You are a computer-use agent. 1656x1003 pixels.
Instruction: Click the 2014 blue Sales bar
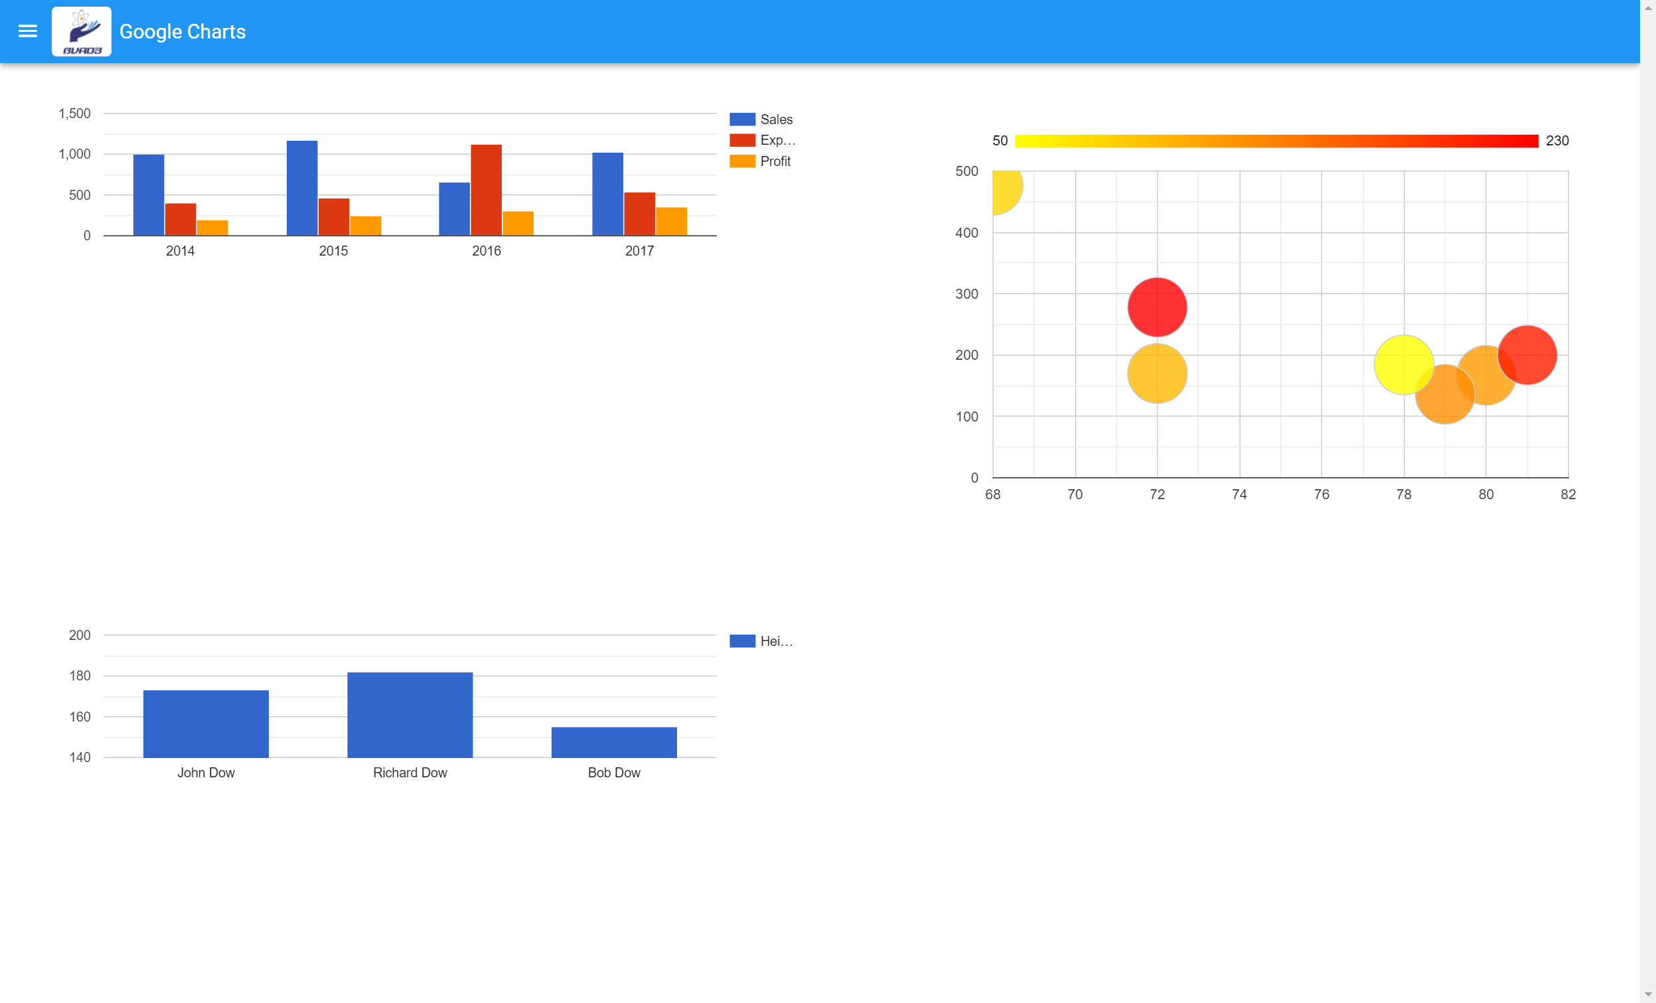pos(149,195)
